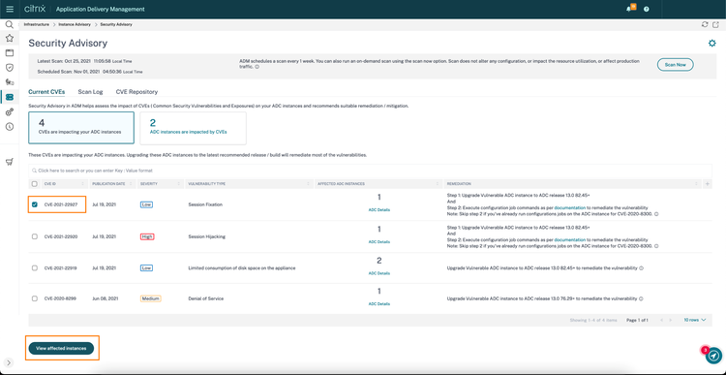Click the sidebar search magnifier icon

coord(10,24)
